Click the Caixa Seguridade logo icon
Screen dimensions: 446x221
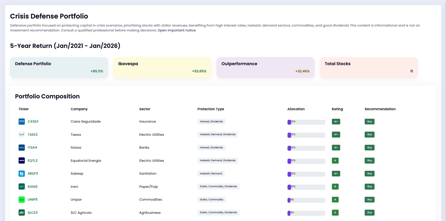click(22, 122)
